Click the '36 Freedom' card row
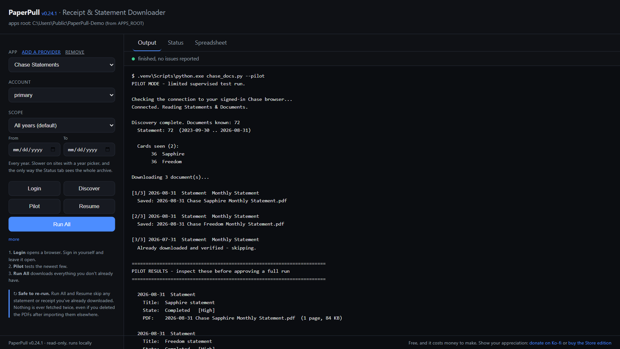The image size is (620, 349). [166, 162]
